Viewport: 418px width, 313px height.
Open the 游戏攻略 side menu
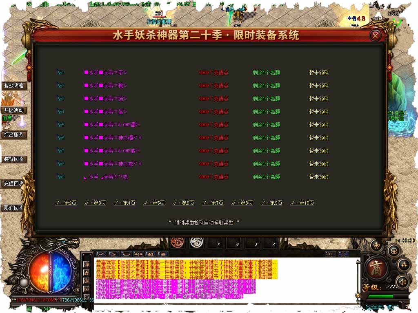point(14,86)
